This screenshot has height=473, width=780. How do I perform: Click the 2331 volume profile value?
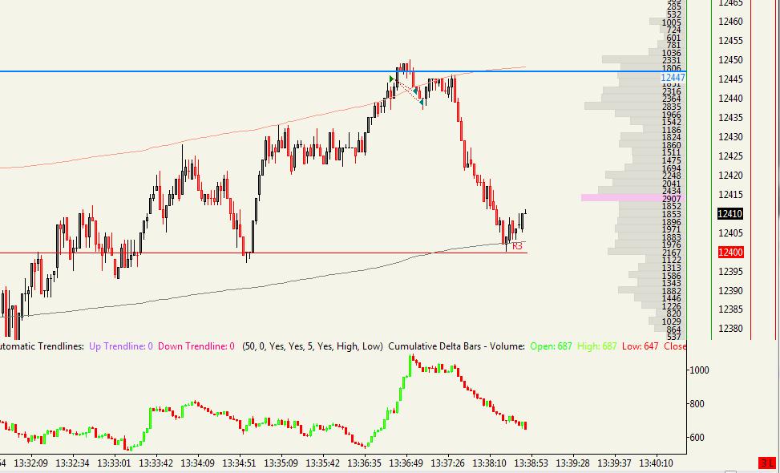point(672,60)
